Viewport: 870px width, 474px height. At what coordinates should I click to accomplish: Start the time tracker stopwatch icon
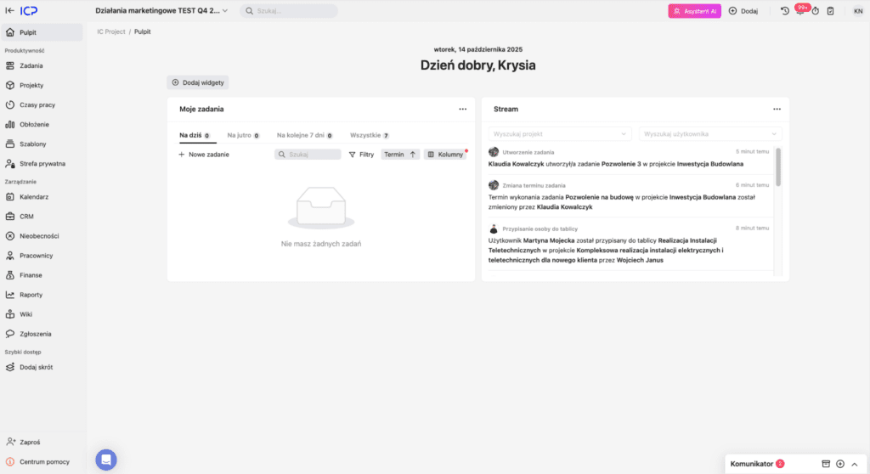click(x=815, y=11)
